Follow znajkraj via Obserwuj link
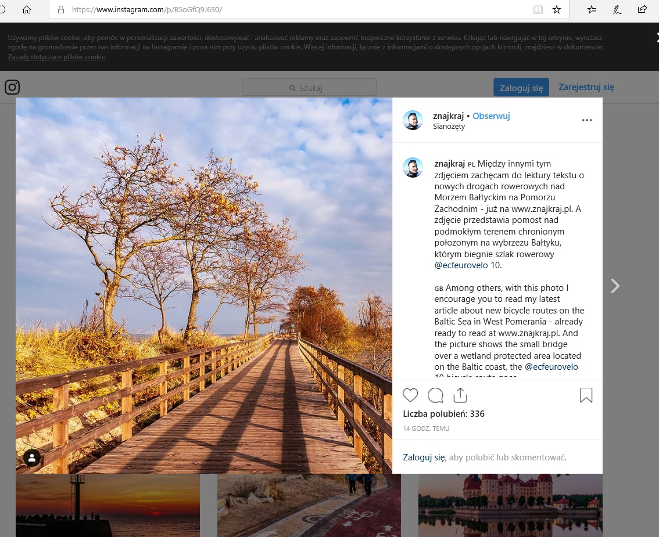This screenshot has width=659, height=537. pos(491,116)
